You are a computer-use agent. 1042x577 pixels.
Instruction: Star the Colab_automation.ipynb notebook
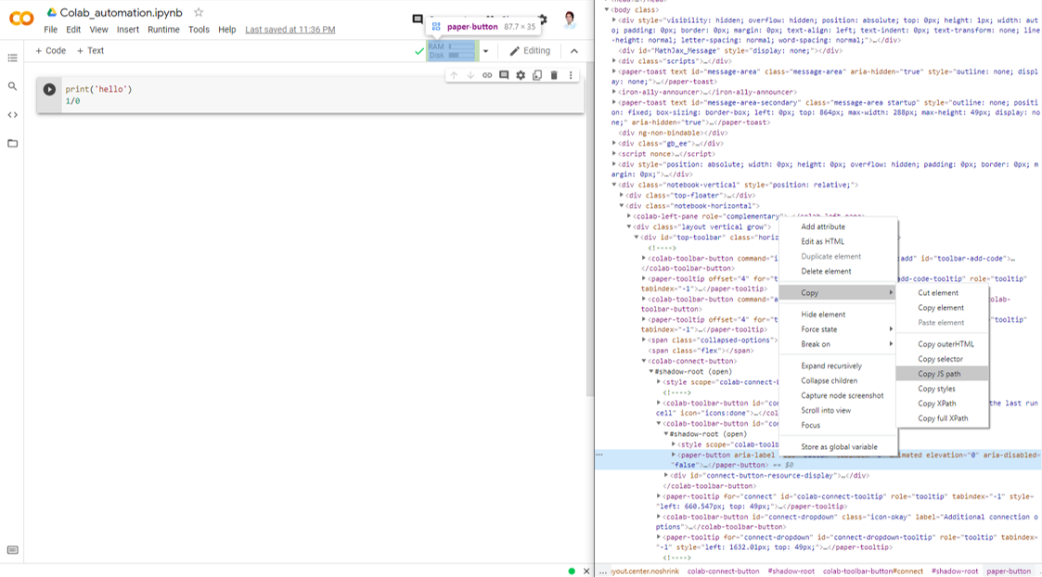point(199,13)
